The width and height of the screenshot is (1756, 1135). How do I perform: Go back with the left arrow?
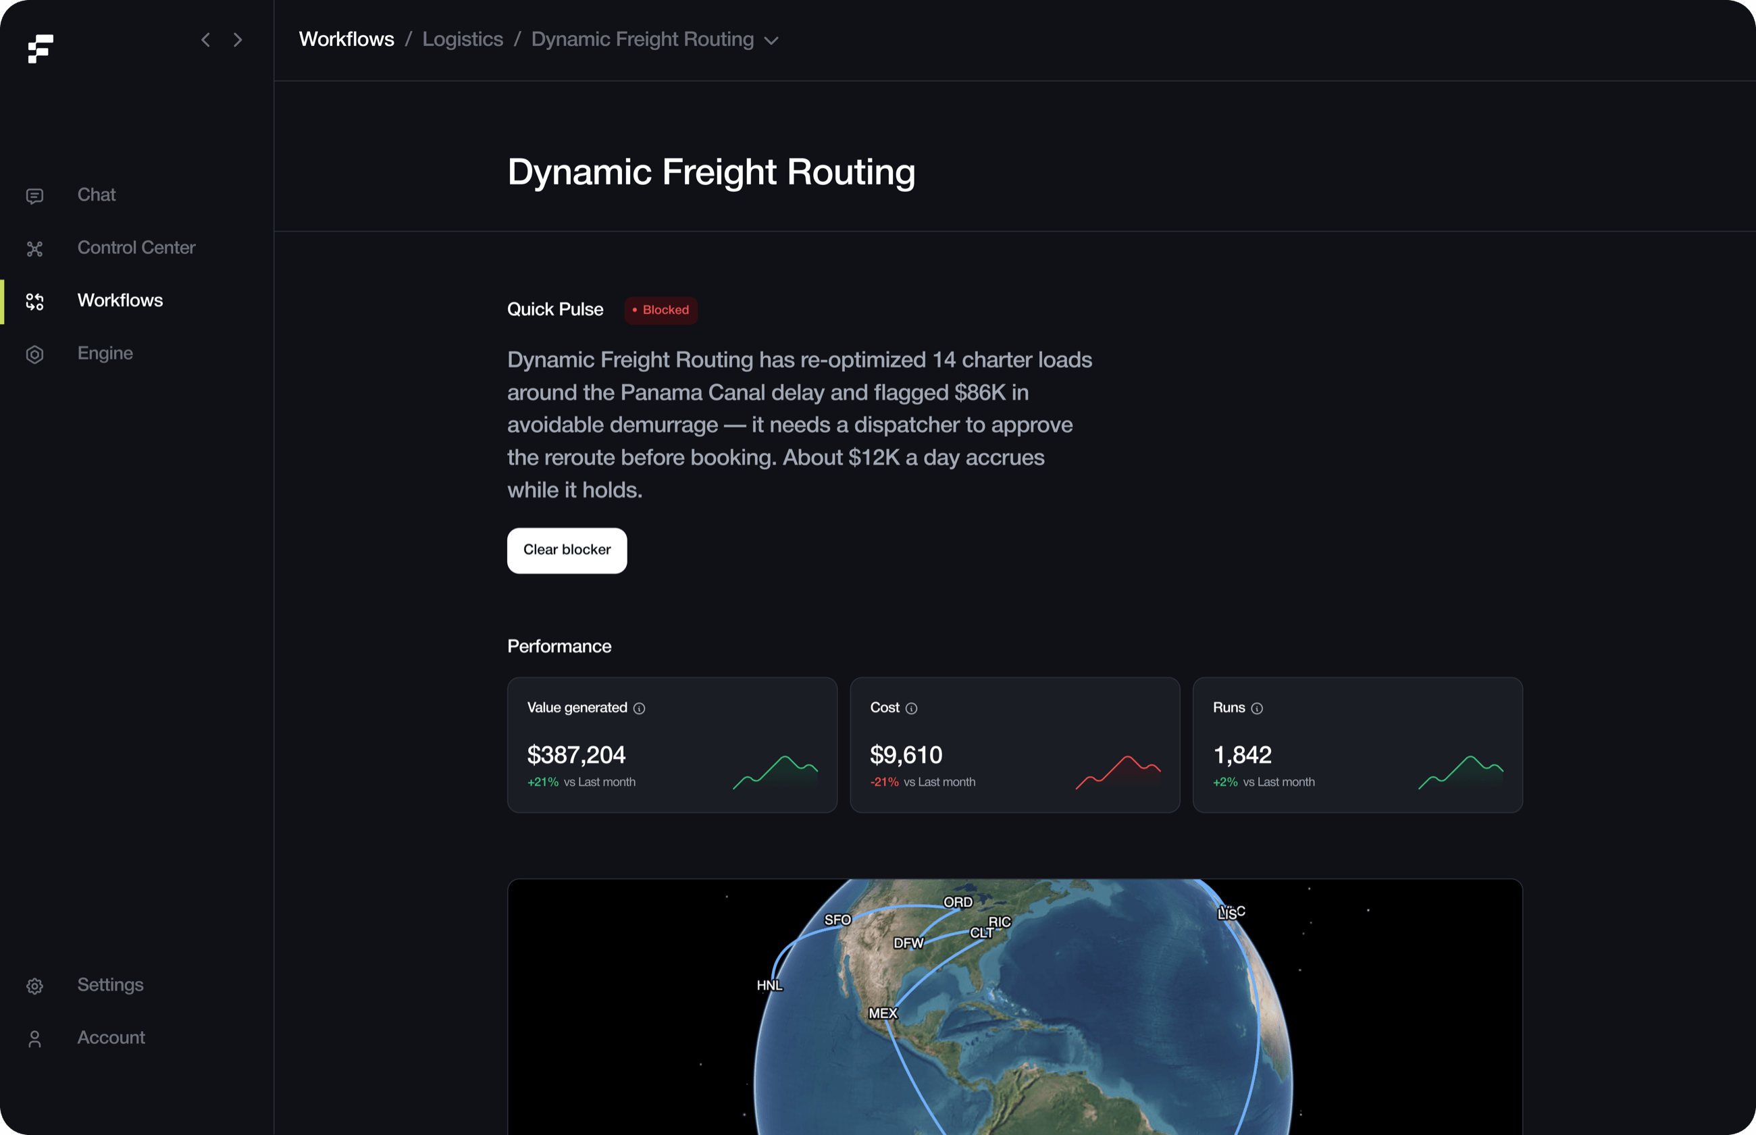pyautogui.click(x=206, y=40)
